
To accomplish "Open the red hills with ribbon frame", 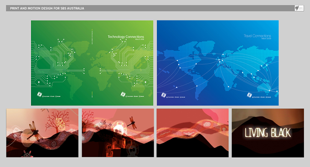I will point(192,133).
